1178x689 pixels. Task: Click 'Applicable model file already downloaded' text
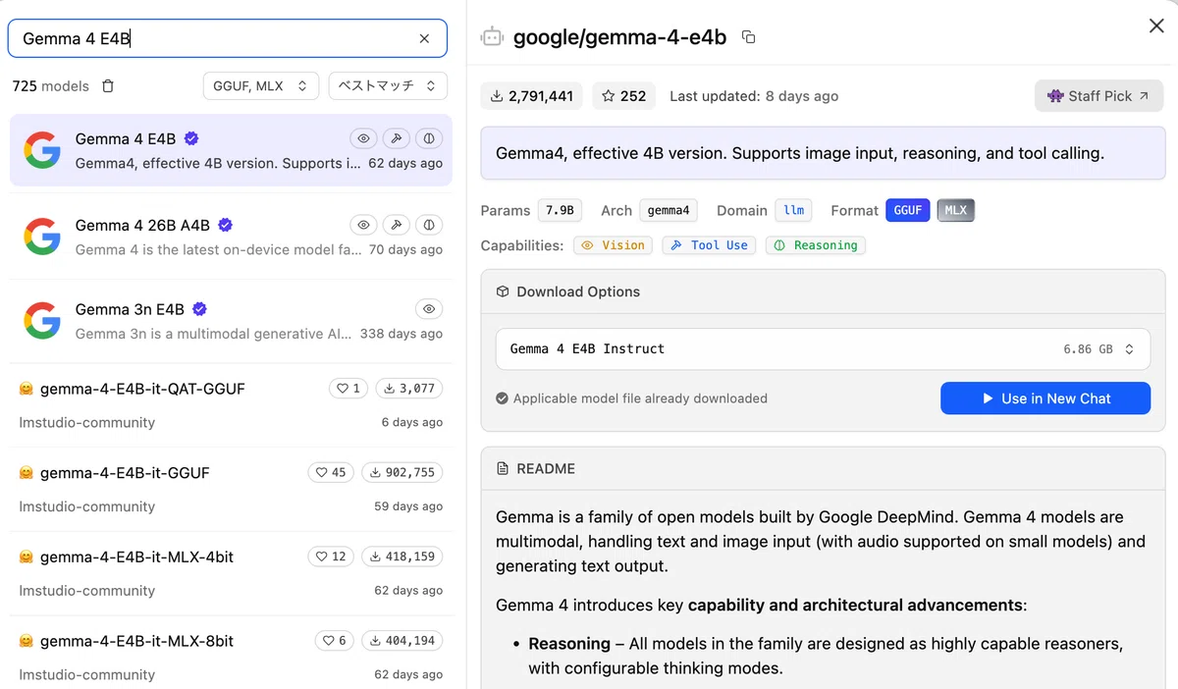(x=640, y=398)
